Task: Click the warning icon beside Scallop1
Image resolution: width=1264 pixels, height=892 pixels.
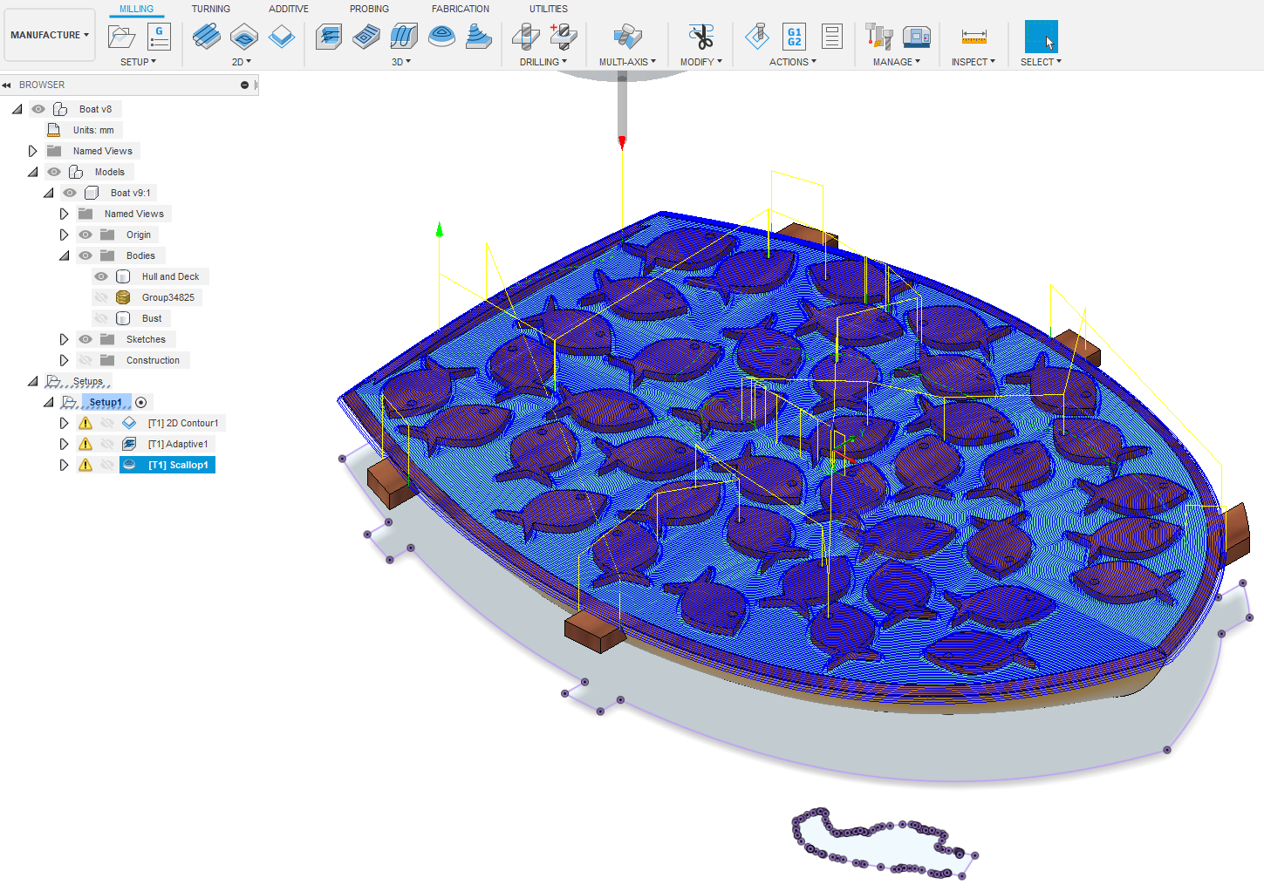Action: (x=85, y=465)
